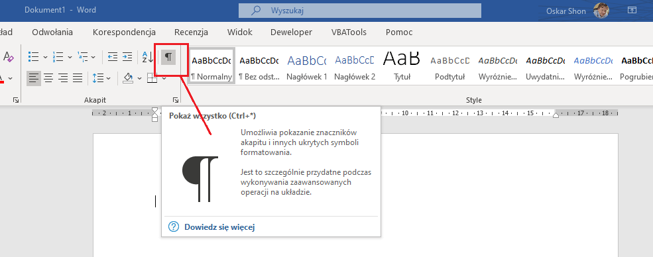Screen dimensions: 653x257
Task: Toggle Show All paragraph marks (¶) button
Action: click(168, 57)
